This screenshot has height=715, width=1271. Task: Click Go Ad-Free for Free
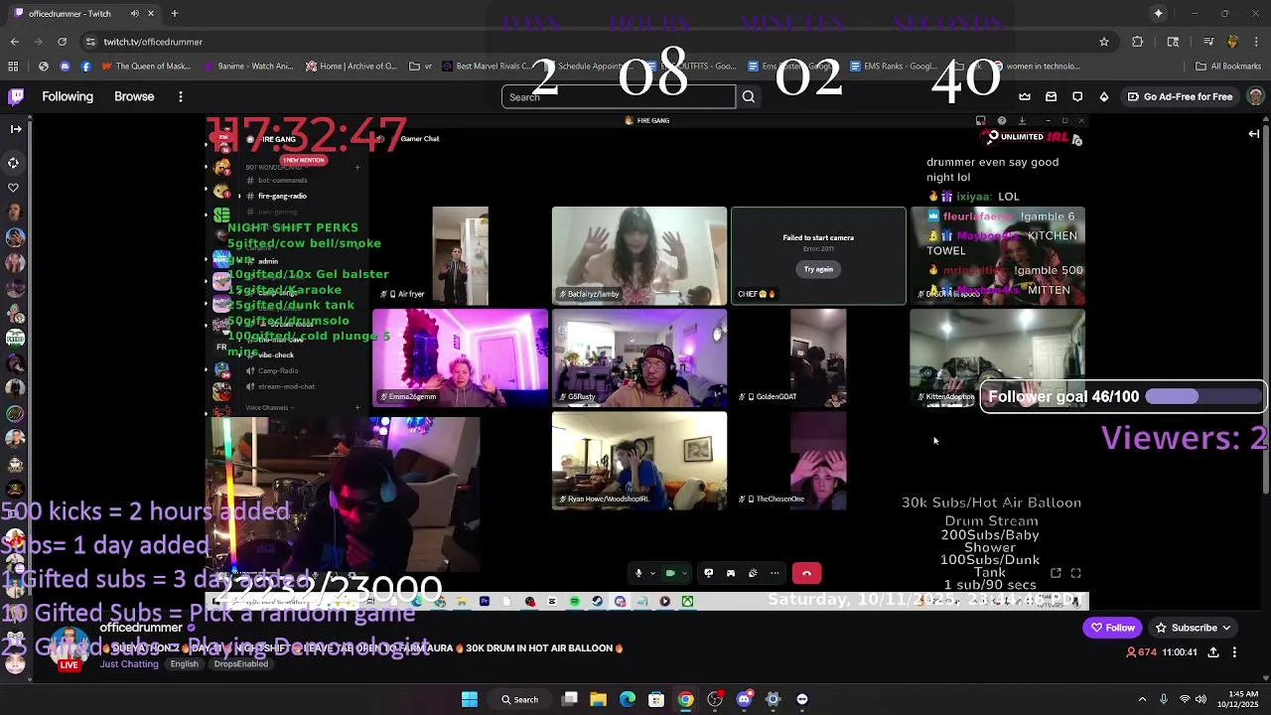point(1180,96)
